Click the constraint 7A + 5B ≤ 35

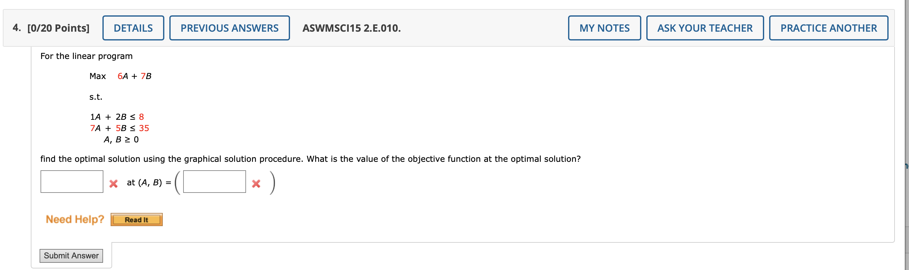tap(120, 128)
